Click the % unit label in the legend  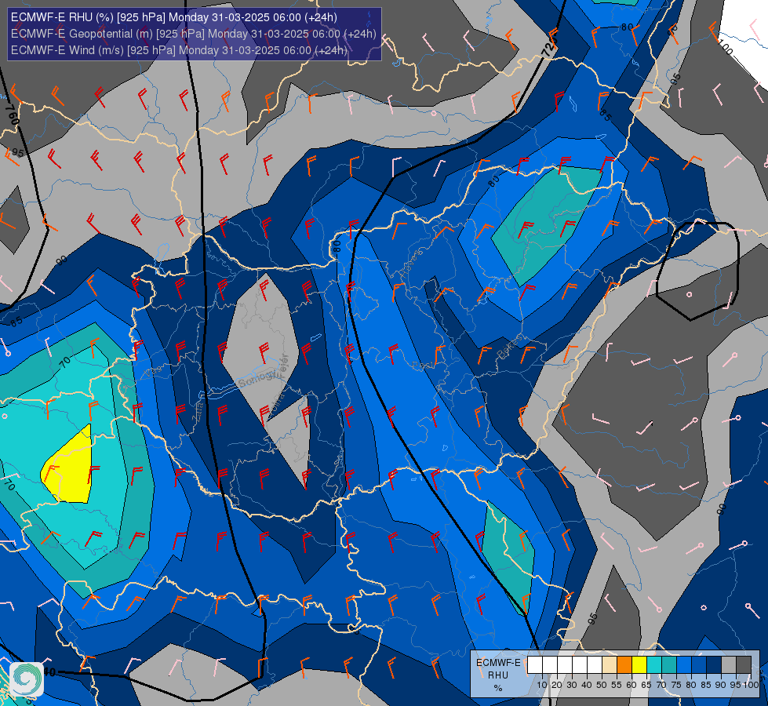[498, 688]
